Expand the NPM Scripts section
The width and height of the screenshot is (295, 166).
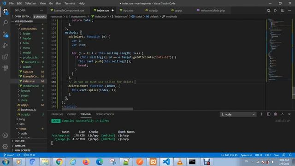pyautogui.click(x=22, y=150)
